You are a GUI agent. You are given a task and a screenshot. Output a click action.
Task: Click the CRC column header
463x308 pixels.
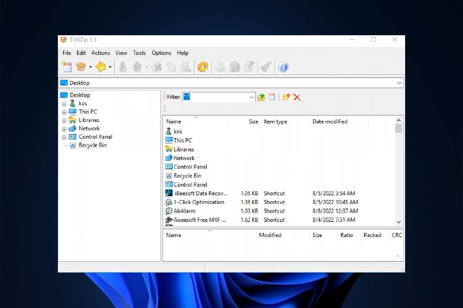(x=396, y=235)
